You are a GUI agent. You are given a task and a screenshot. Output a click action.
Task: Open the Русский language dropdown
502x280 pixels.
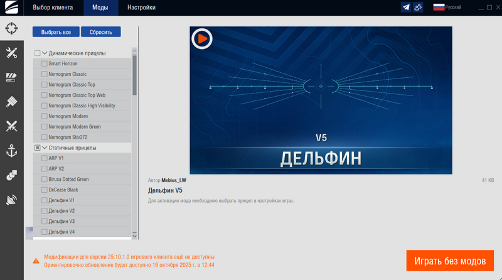pyautogui.click(x=448, y=8)
